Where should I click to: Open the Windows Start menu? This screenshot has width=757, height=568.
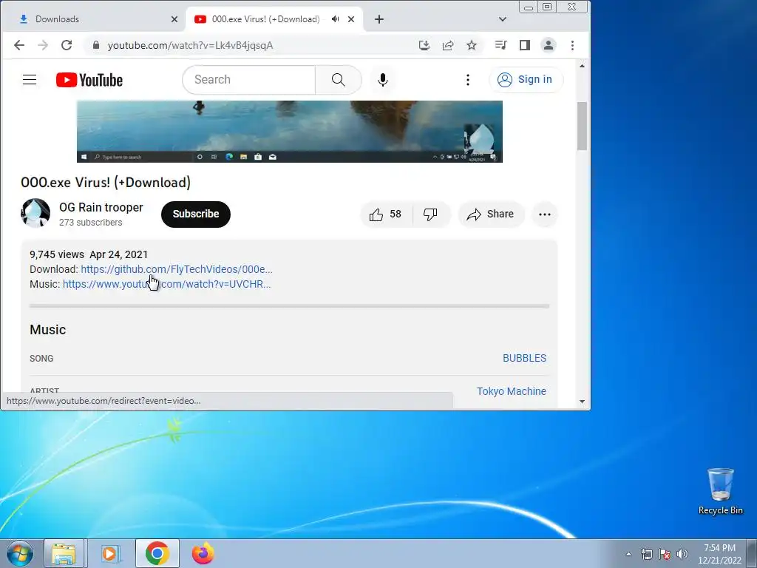tap(20, 553)
